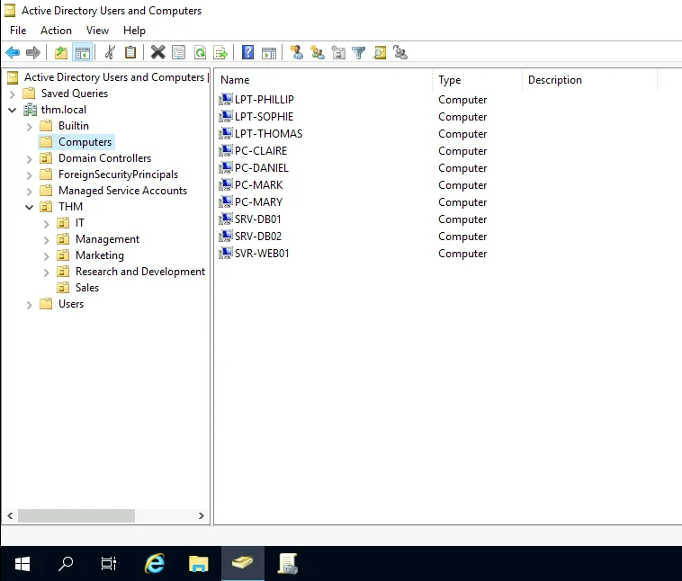Expand the Managed Service Accounts container
The width and height of the screenshot is (682, 581).
[x=29, y=192]
